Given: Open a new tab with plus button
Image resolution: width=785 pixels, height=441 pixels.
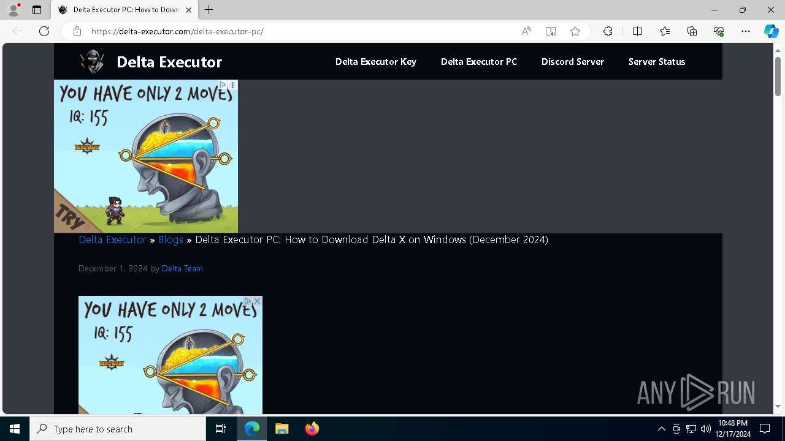Looking at the screenshot, I should pyautogui.click(x=209, y=10).
